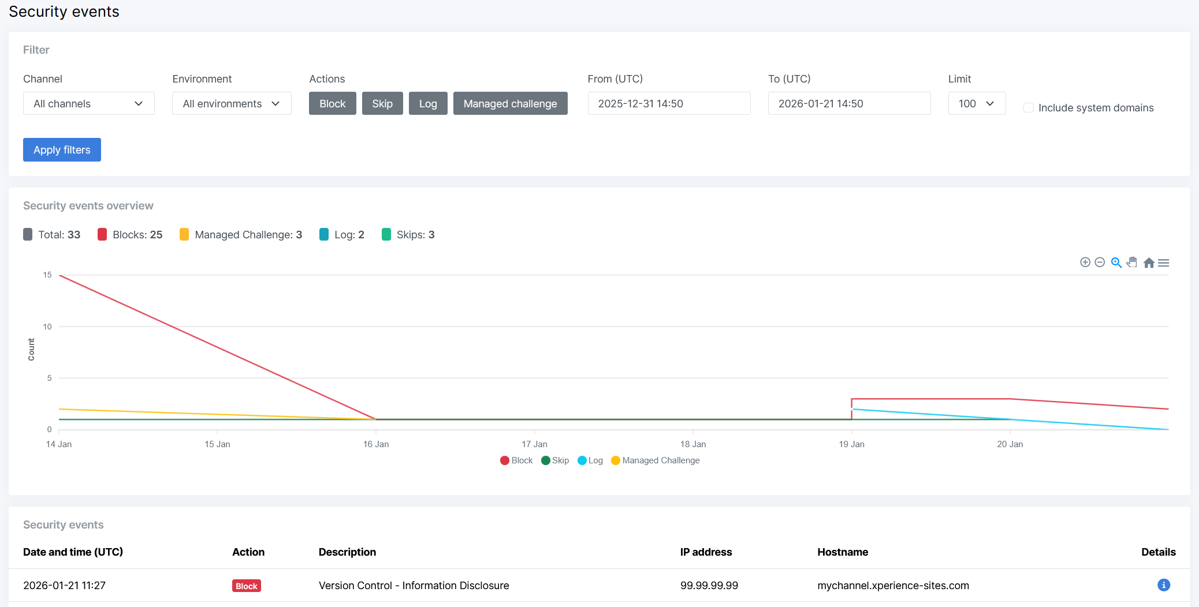This screenshot has width=1199, height=607.
Task: Open the All channels dropdown
Action: [x=88, y=103]
